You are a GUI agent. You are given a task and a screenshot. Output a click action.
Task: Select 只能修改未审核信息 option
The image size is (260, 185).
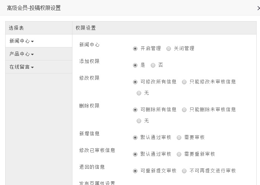184,82
